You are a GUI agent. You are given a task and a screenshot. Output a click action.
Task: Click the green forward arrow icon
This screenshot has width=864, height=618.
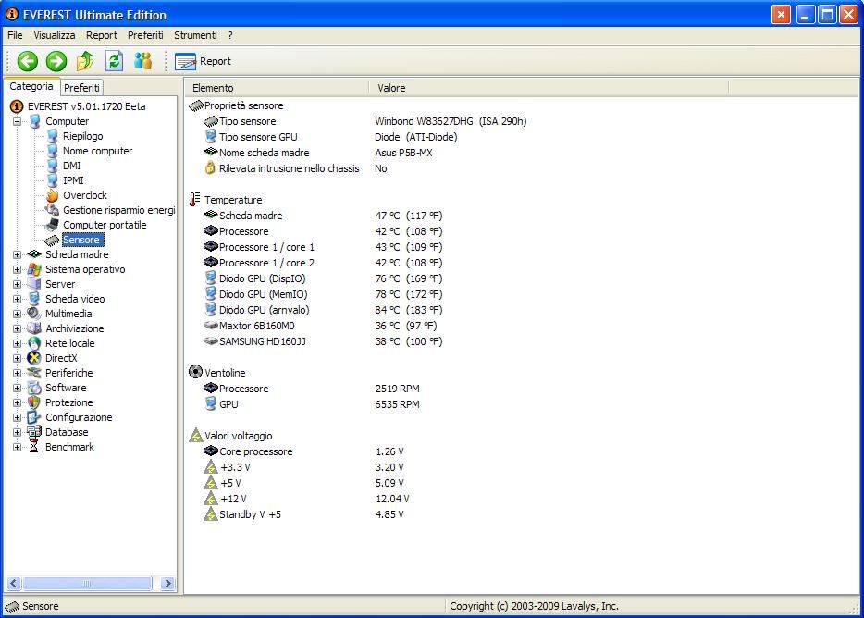[x=56, y=61]
